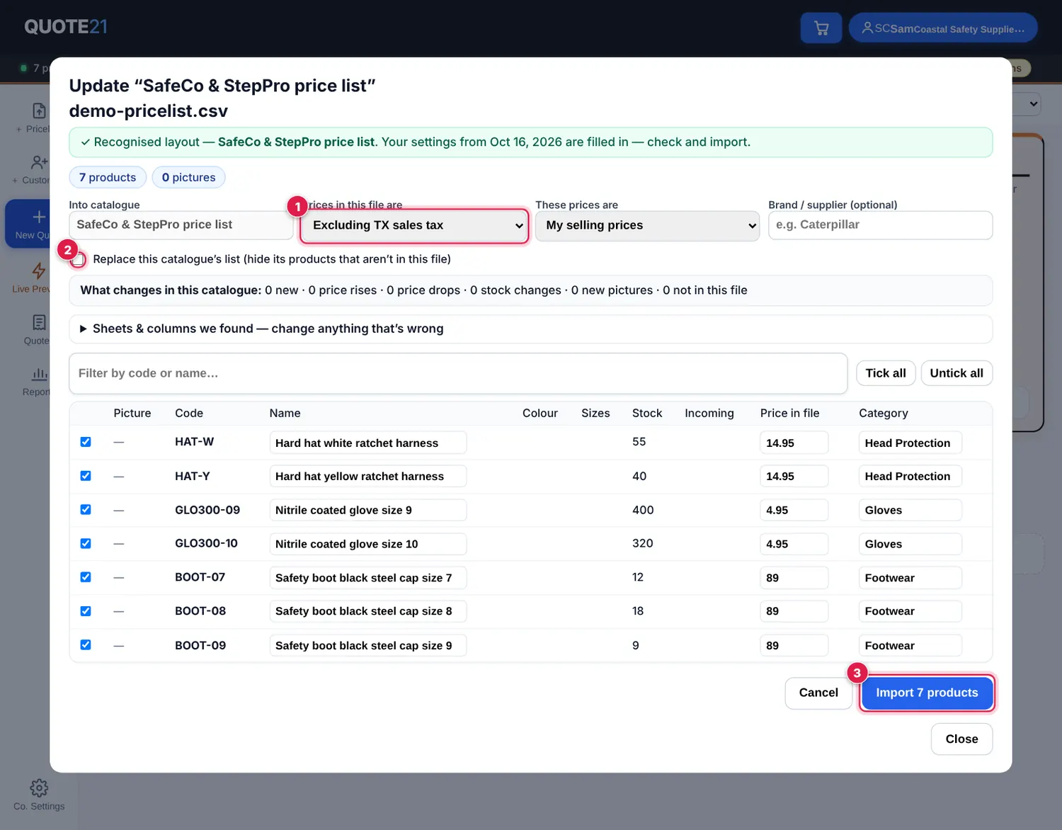Open the SCSam user account menu
The height and width of the screenshot is (830, 1062).
point(943,28)
